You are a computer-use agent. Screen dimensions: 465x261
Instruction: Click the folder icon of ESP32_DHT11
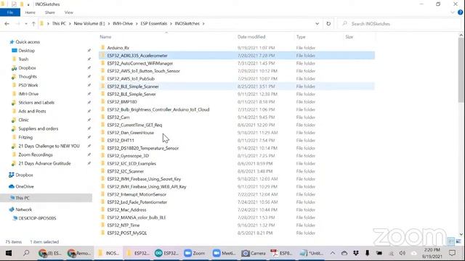(102, 140)
